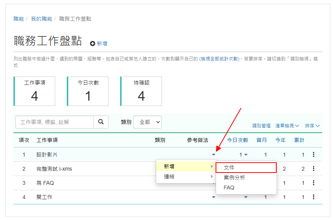Click 新增 link beside page title
333x220 pixels.
[x=102, y=44]
